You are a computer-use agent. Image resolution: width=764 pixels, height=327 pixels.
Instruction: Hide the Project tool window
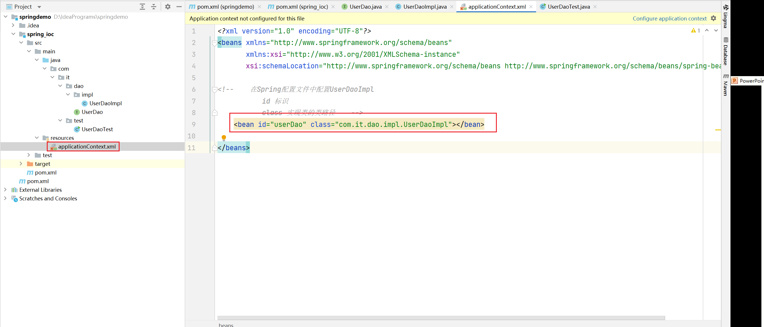pos(179,7)
